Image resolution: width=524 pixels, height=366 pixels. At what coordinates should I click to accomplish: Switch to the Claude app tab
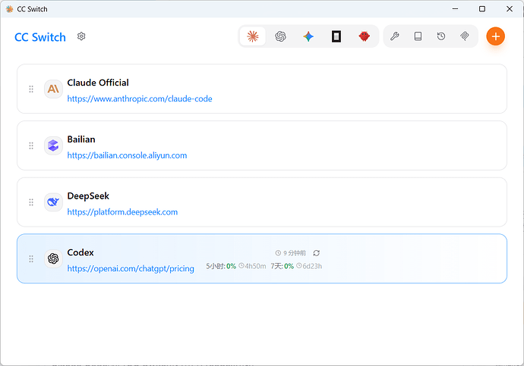click(x=253, y=36)
